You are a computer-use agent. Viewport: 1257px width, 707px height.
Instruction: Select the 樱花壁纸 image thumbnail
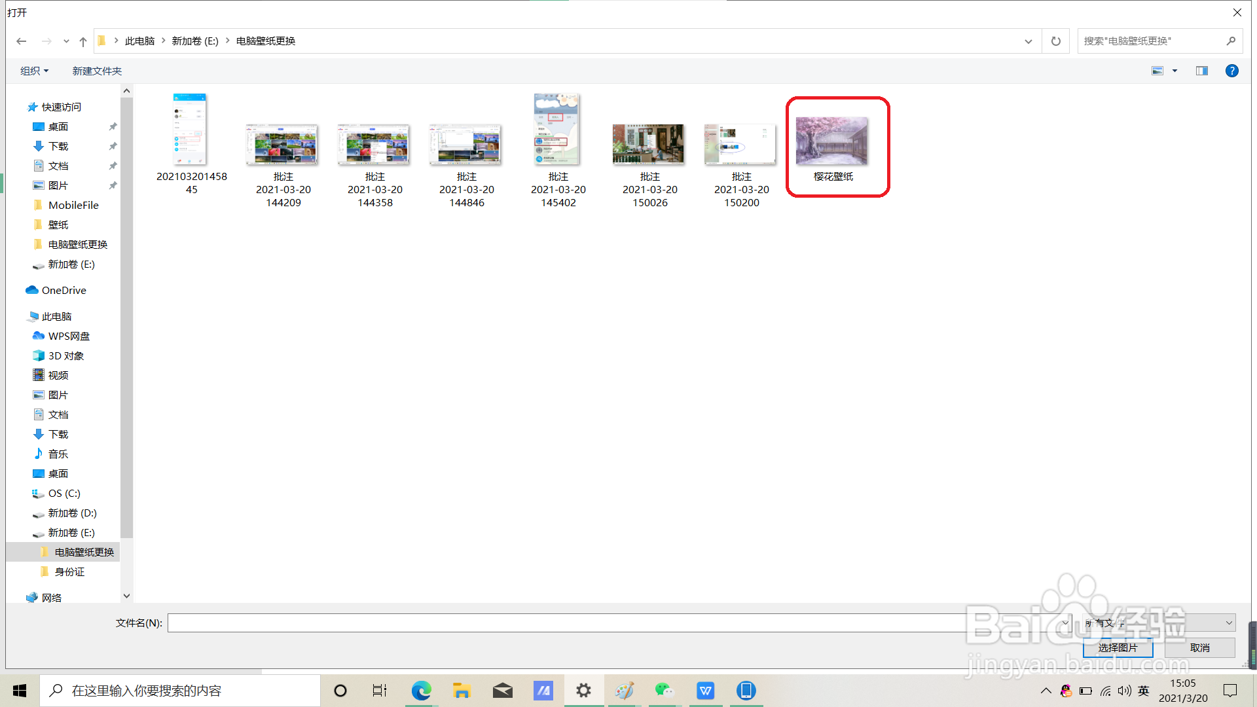pyautogui.click(x=831, y=141)
